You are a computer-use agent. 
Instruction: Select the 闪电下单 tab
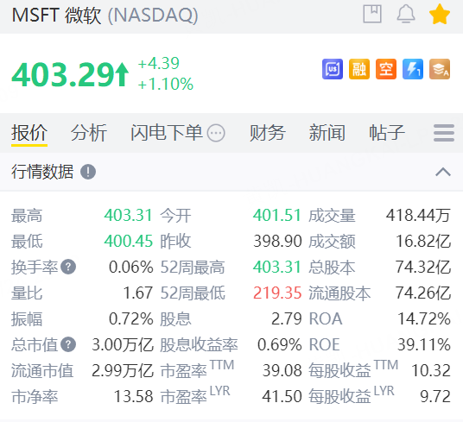[x=167, y=133]
